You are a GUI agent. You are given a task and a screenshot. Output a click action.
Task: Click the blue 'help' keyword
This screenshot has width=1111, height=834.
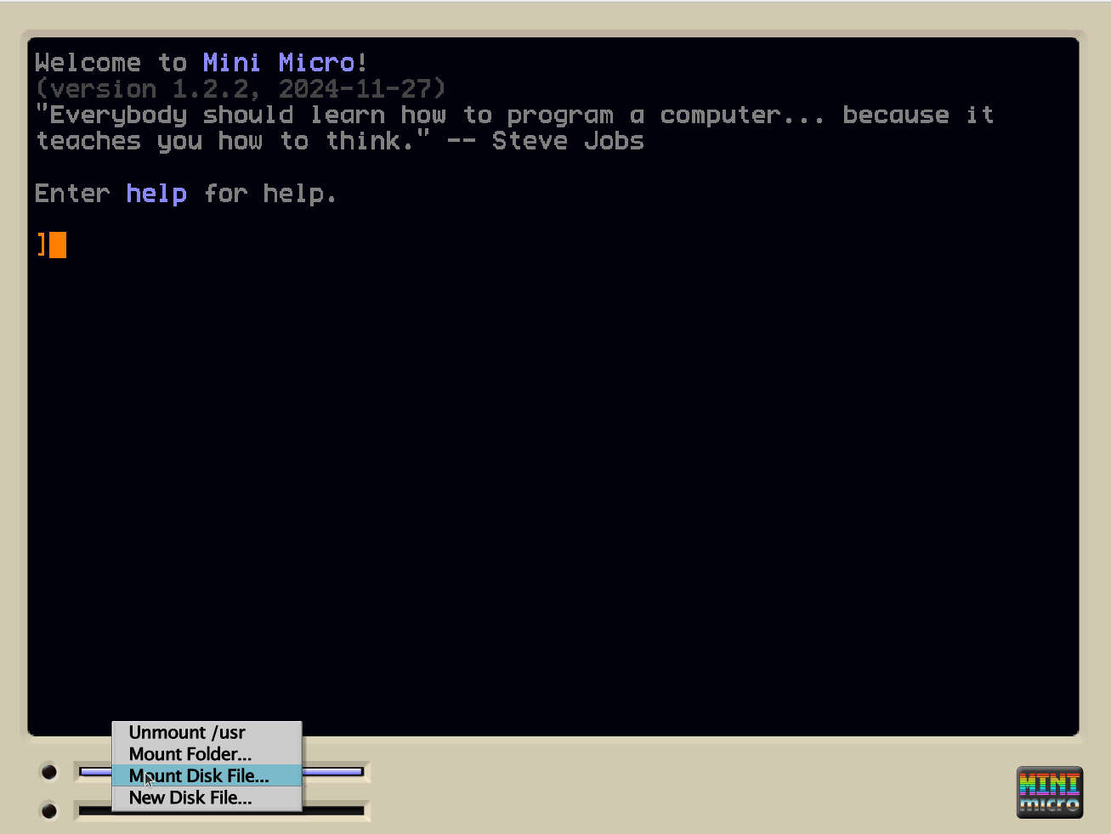tap(156, 194)
